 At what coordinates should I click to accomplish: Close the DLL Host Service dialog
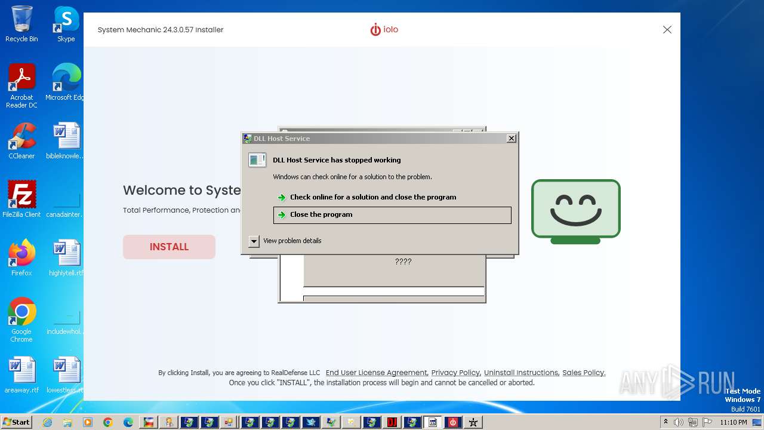(511, 139)
